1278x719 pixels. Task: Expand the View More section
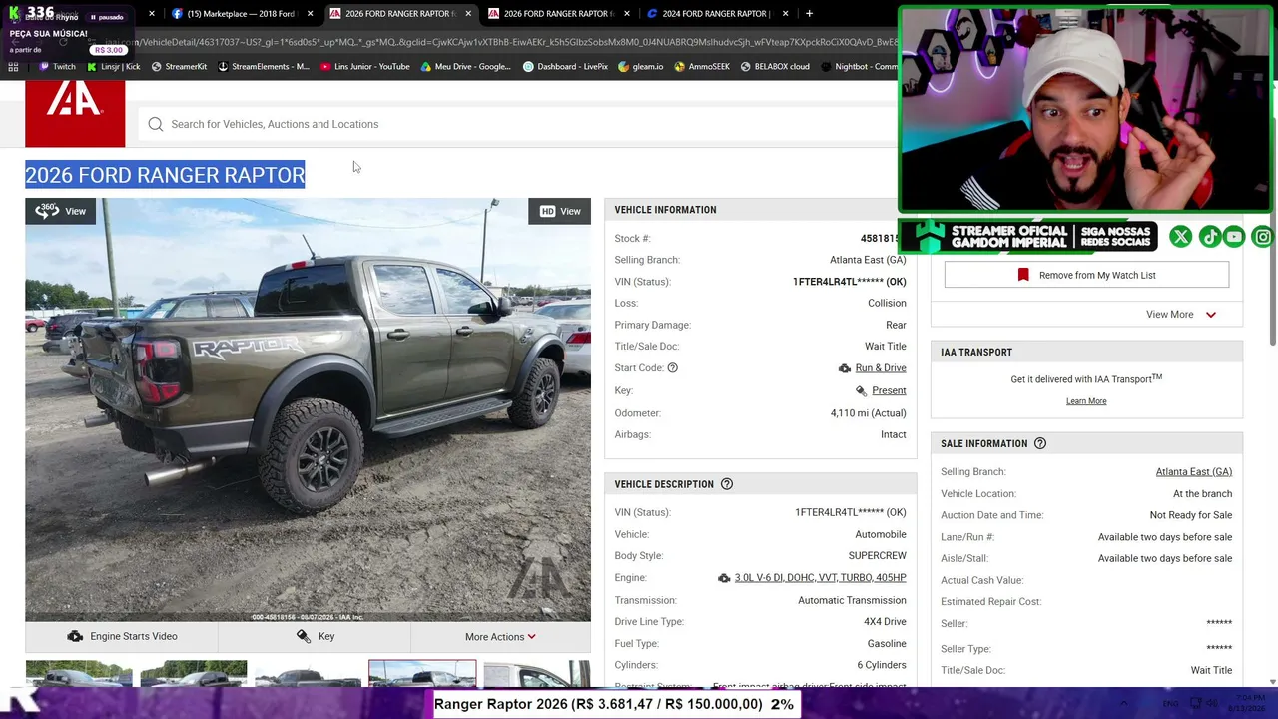[x=1181, y=315]
